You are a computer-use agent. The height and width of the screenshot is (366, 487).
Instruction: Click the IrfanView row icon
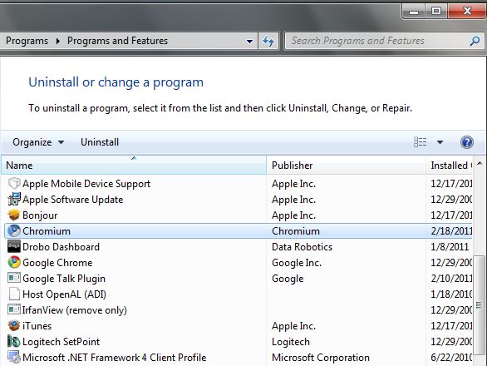pyautogui.click(x=14, y=309)
